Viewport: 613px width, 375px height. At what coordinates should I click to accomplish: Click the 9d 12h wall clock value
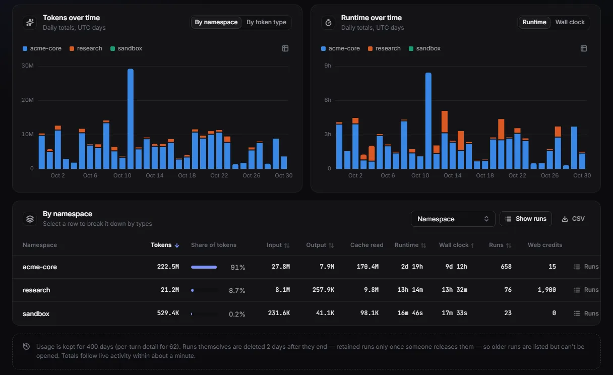456,267
